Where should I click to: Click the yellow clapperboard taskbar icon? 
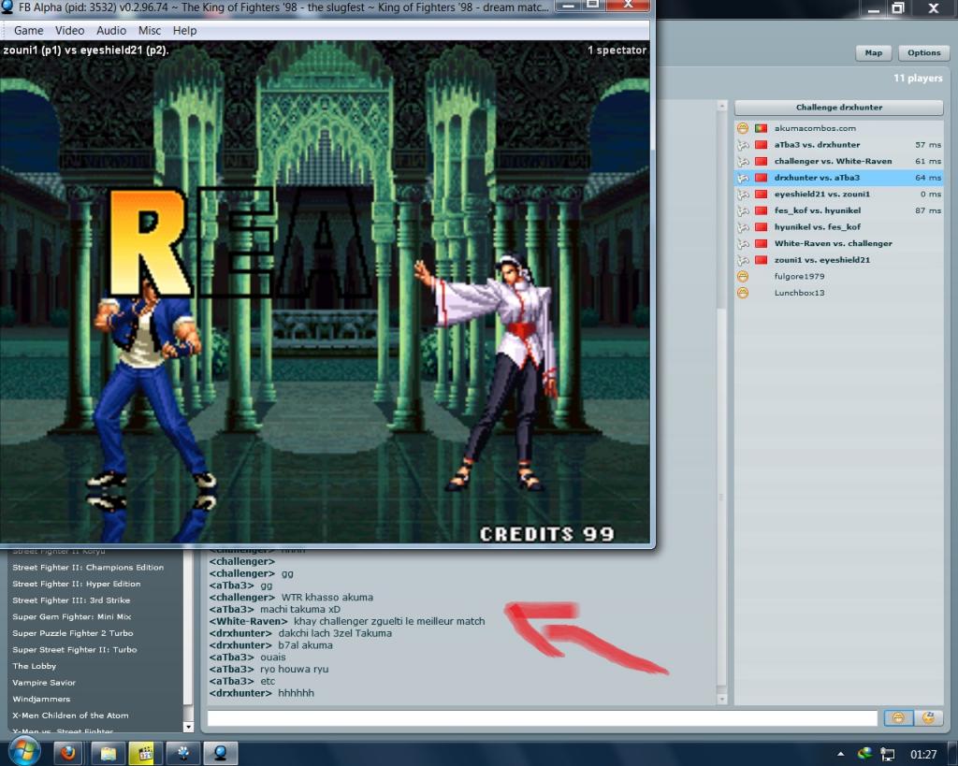coord(145,754)
